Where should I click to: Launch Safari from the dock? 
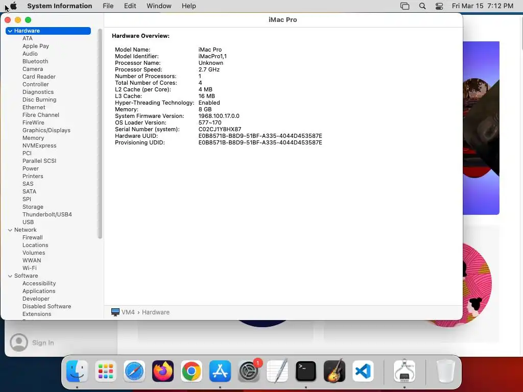134,371
